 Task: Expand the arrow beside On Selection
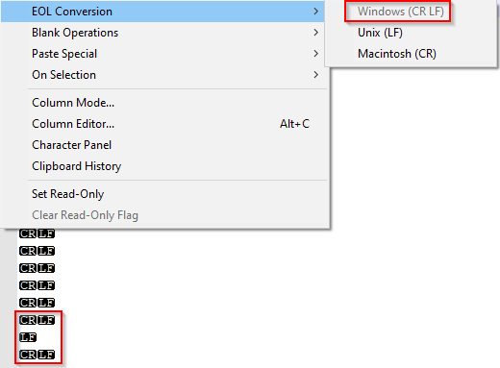(x=316, y=75)
